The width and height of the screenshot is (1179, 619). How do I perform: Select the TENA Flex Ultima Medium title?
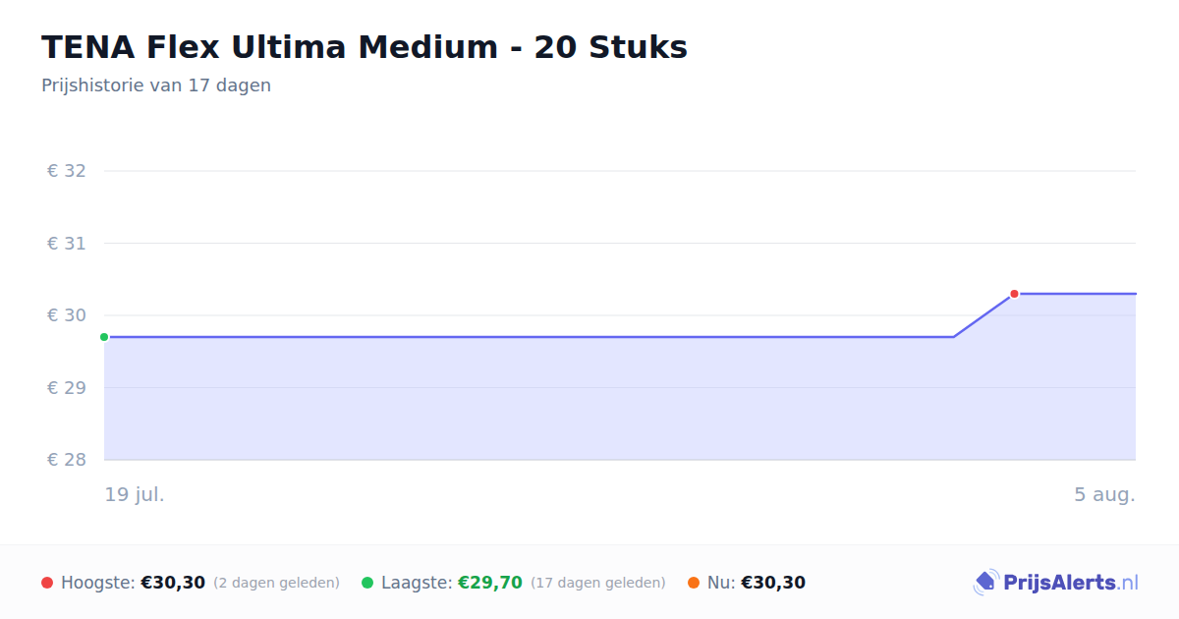click(x=365, y=47)
